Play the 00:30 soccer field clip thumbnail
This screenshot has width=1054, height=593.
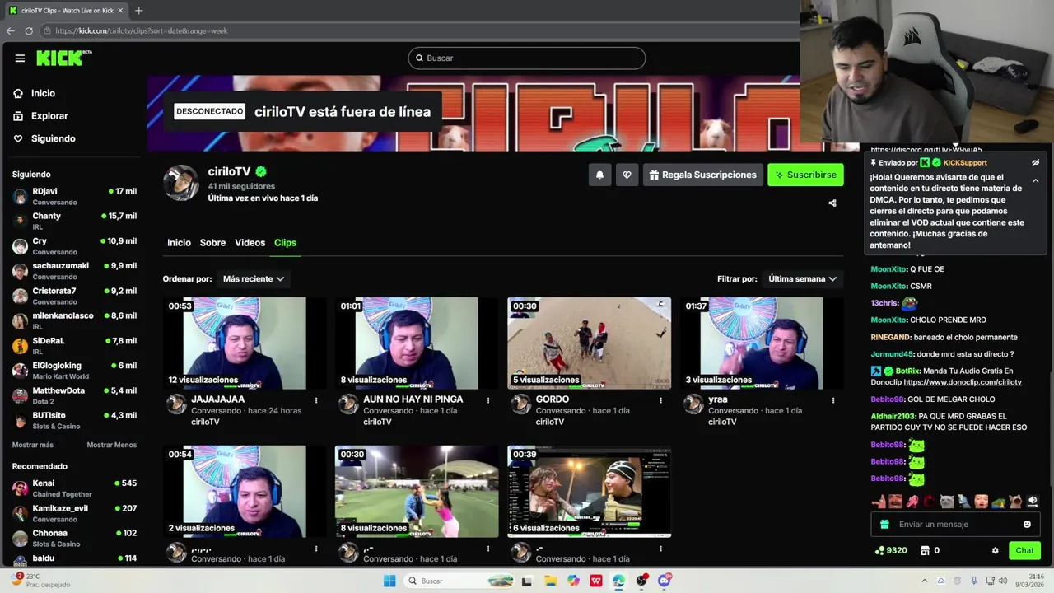(417, 491)
